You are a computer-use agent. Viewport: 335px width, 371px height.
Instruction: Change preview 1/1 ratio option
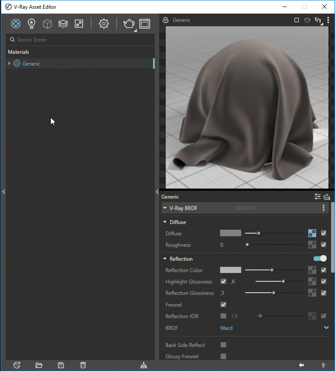(x=318, y=21)
